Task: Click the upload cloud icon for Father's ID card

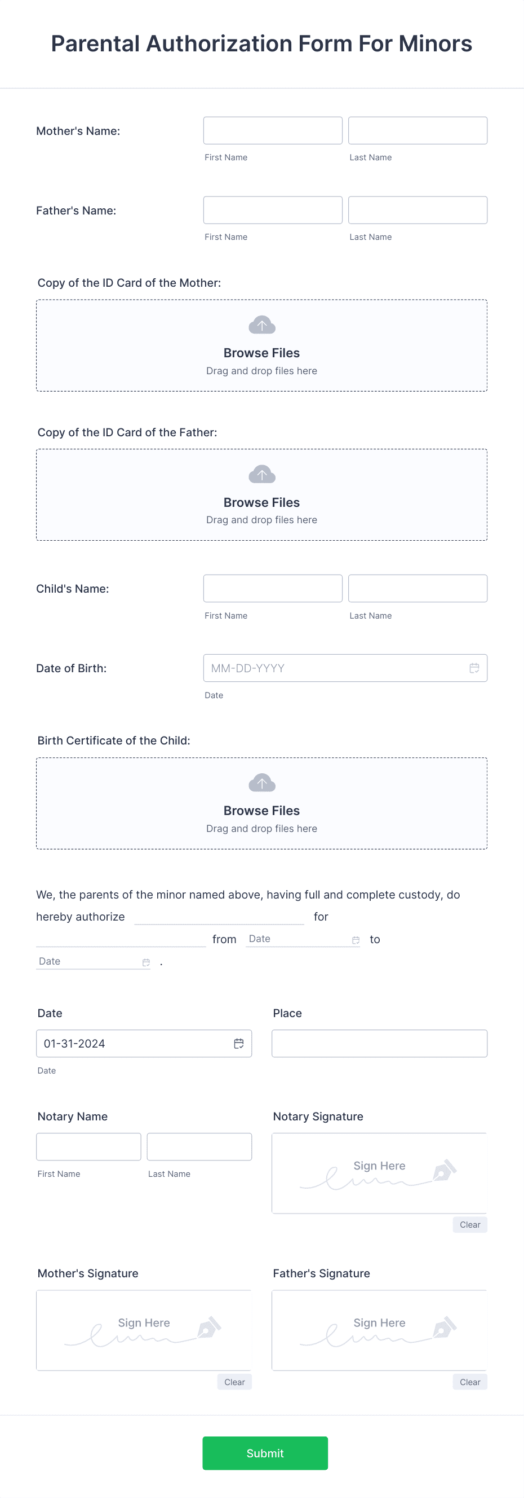Action: [x=261, y=474]
